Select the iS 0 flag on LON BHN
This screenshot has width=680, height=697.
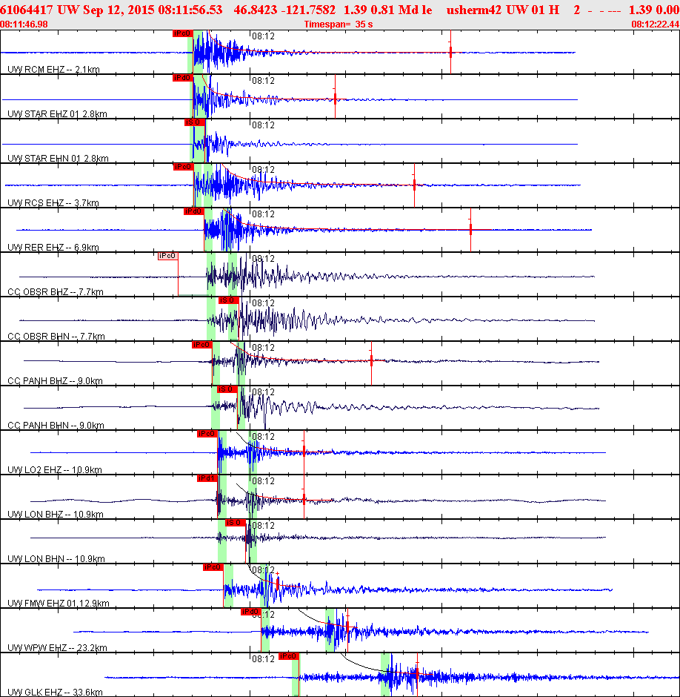pos(236,523)
